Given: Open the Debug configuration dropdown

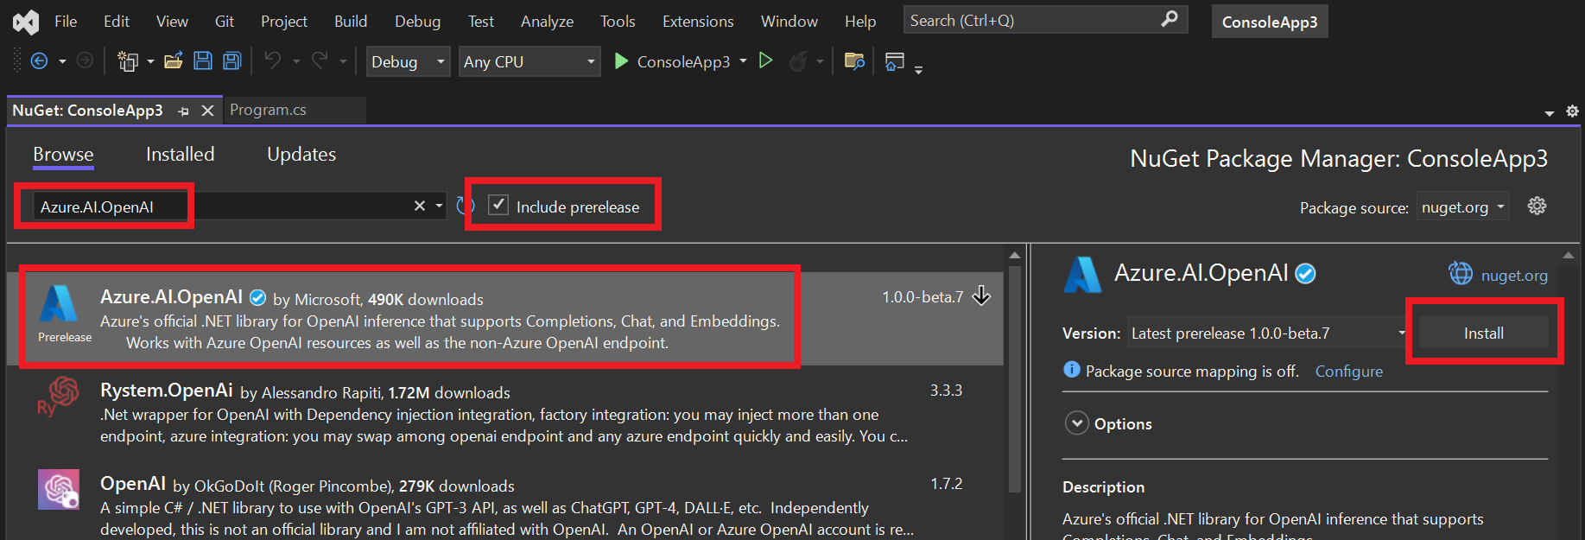Looking at the screenshot, I should coord(408,61).
